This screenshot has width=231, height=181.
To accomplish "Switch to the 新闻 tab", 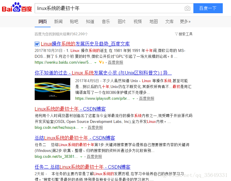I will click(58, 22).
